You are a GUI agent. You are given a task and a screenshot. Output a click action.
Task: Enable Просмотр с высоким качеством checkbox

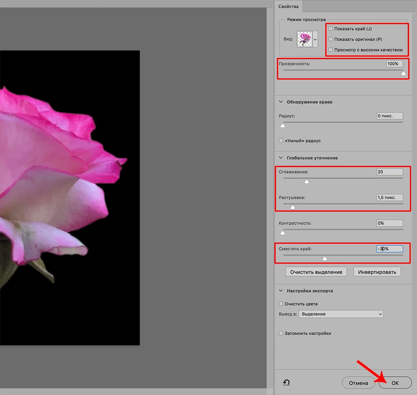pos(331,50)
